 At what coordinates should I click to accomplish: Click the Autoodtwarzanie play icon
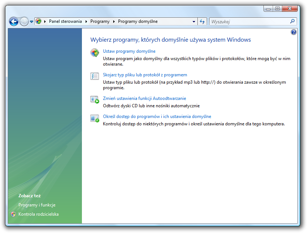[x=95, y=100]
